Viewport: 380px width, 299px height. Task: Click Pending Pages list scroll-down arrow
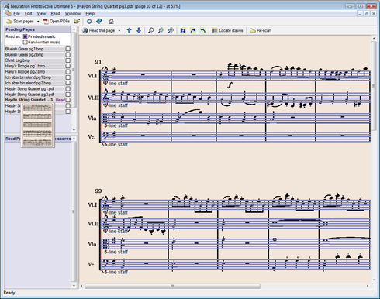coord(74,130)
